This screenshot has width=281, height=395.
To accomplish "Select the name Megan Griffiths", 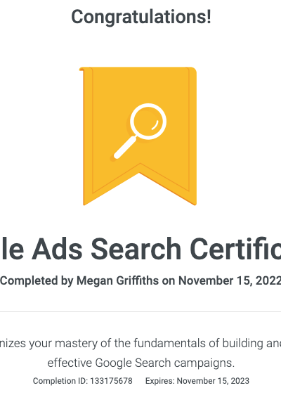I will 117,280.
